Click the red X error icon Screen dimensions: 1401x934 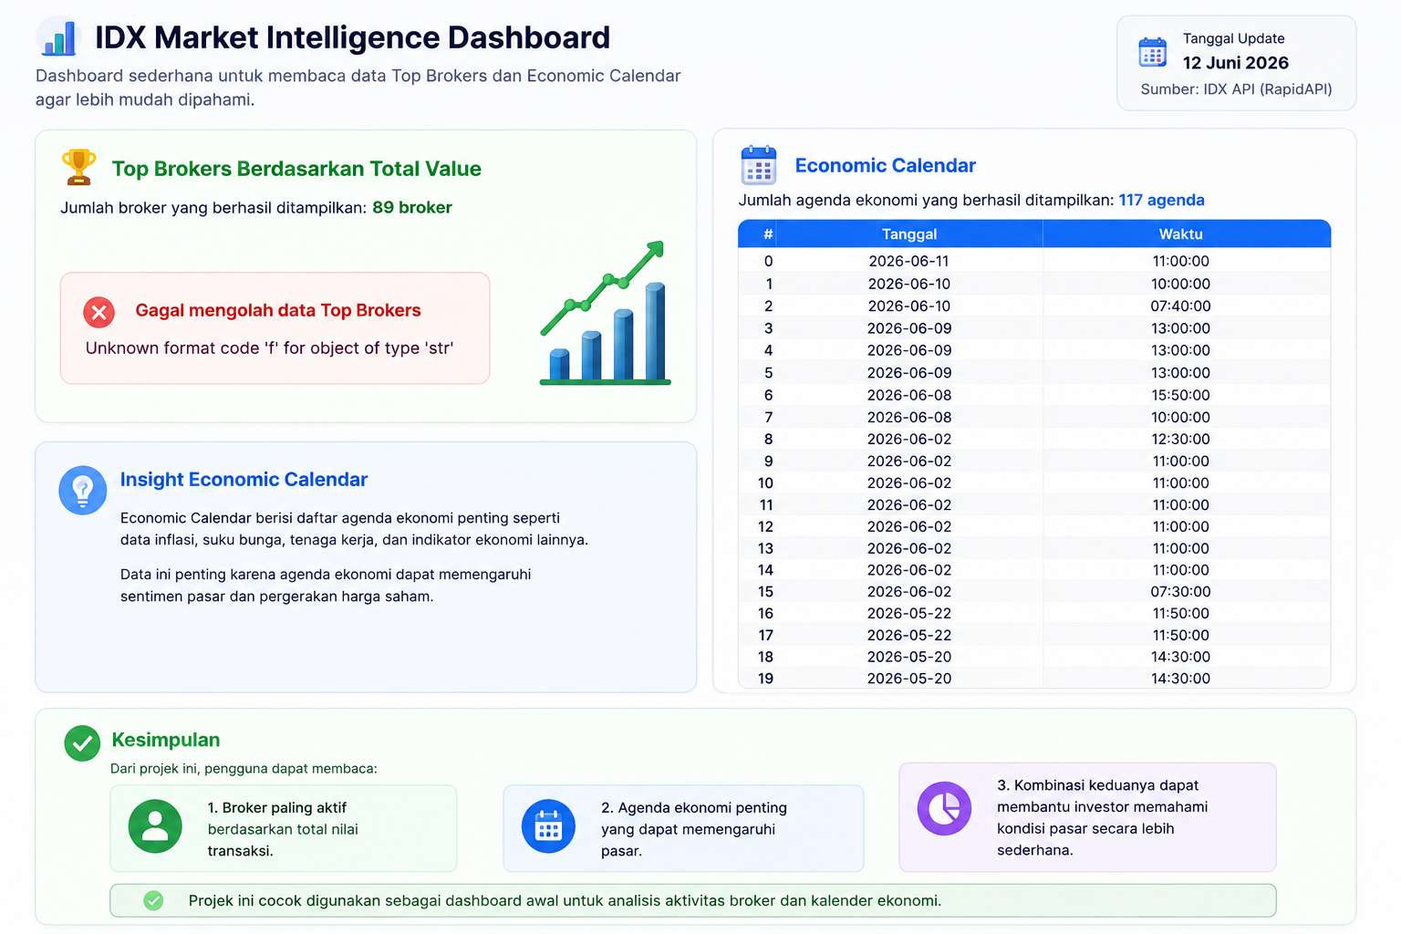[x=99, y=313]
